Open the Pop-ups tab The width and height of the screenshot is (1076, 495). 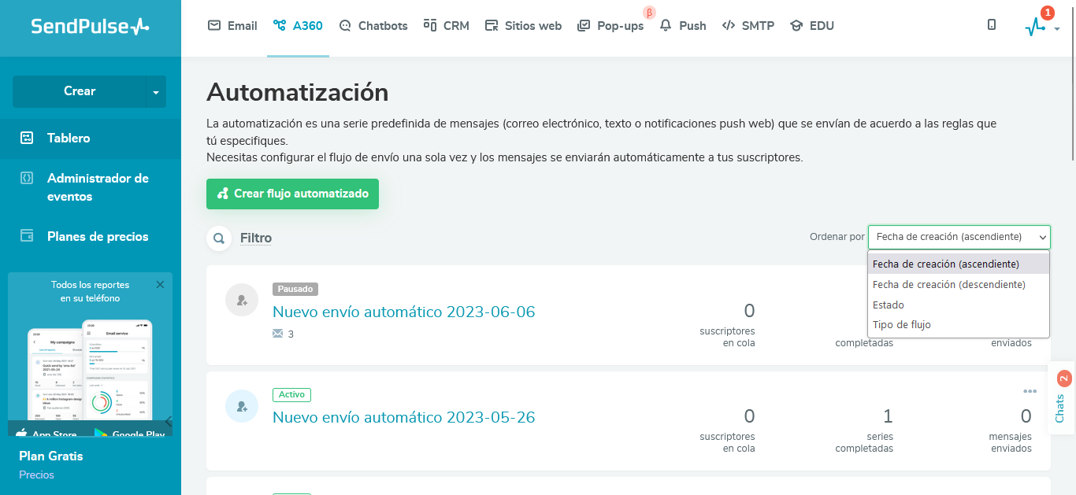tap(610, 25)
